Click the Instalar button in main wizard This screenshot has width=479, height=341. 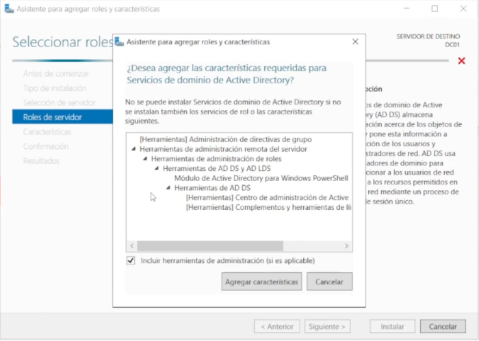(392, 327)
